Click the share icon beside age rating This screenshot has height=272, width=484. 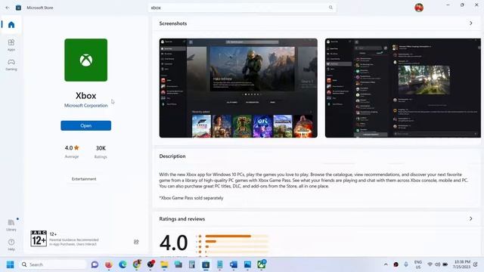click(136, 242)
